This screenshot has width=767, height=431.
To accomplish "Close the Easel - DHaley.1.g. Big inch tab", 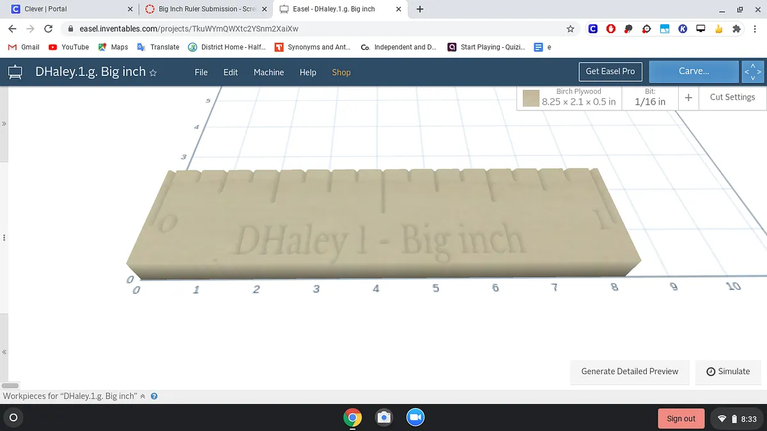I will click(399, 10).
